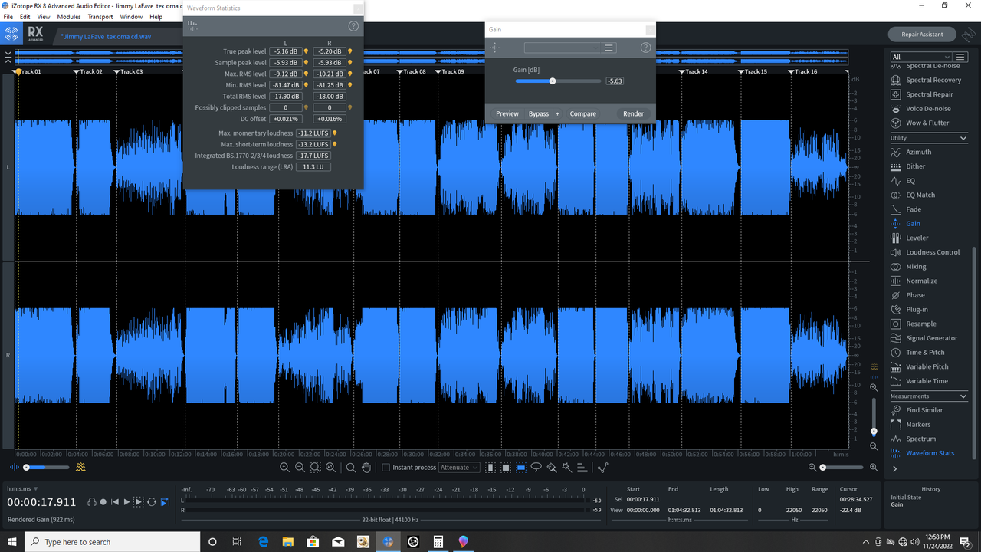981x552 pixels.
Task: Open the Attenuate mode dropdown
Action: (x=458, y=467)
